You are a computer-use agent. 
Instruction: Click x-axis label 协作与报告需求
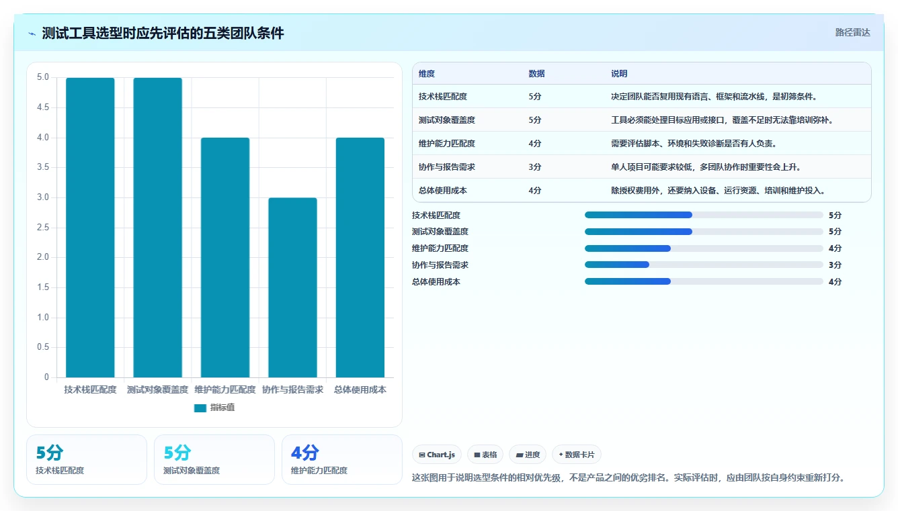tap(292, 389)
